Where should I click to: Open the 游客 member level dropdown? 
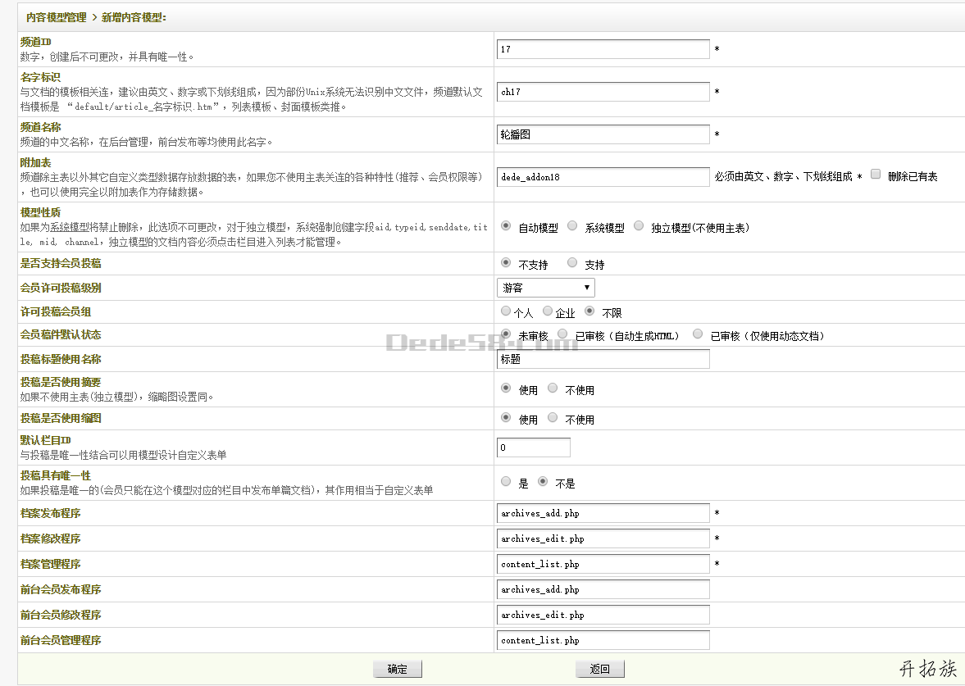(545, 288)
